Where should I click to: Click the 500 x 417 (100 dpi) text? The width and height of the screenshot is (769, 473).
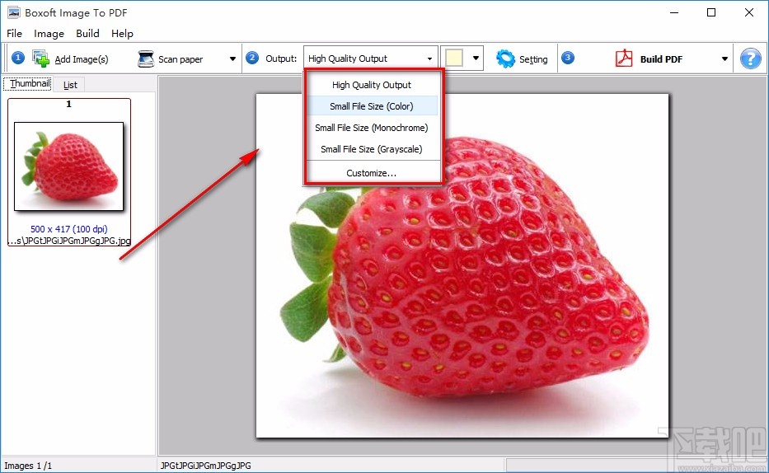click(68, 229)
